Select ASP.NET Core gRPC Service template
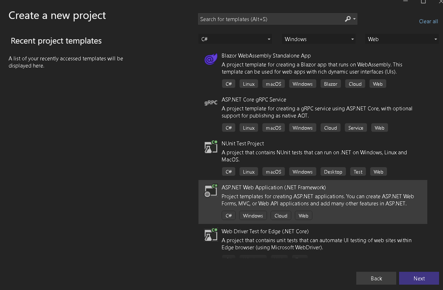 click(x=254, y=100)
